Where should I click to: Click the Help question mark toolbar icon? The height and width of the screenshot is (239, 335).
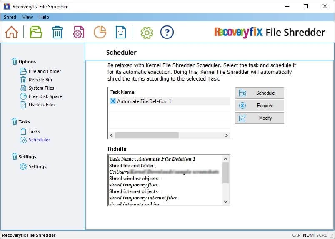(x=167, y=32)
